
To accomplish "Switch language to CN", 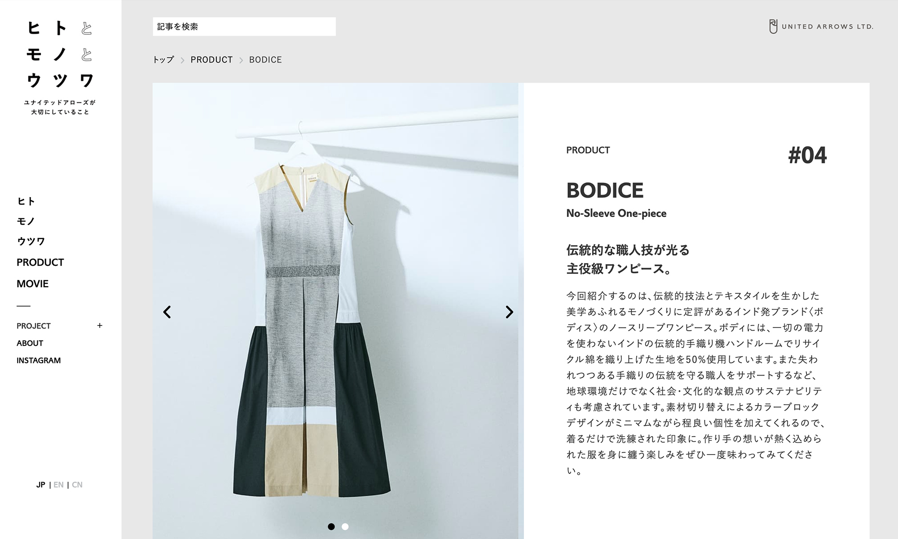I will tap(77, 485).
